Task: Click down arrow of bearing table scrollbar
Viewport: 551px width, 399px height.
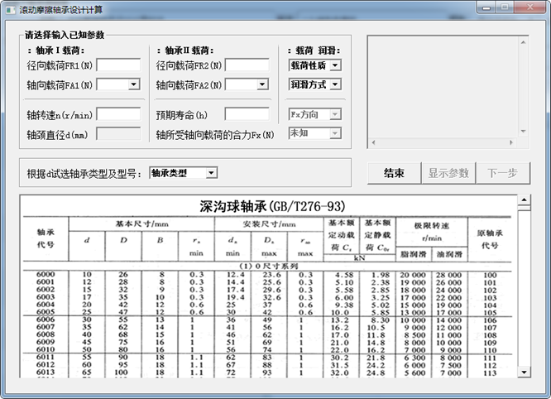Action: click(x=524, y=372)
